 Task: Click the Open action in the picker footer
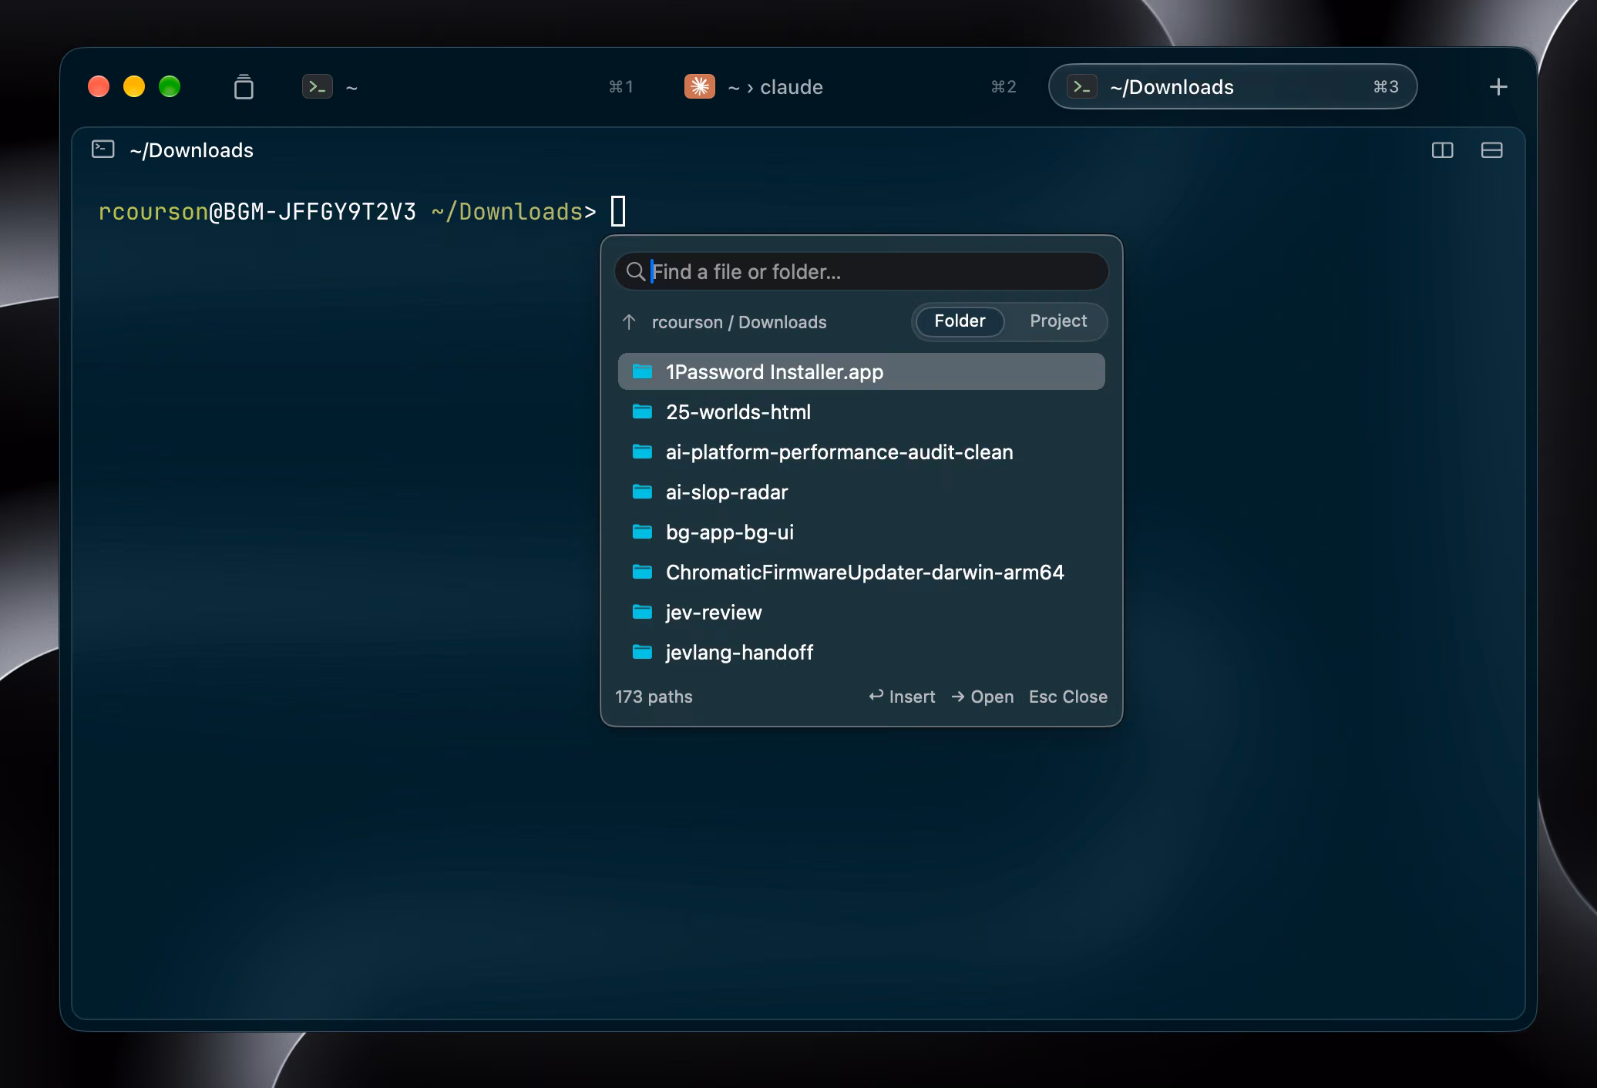tap(983, 697)
